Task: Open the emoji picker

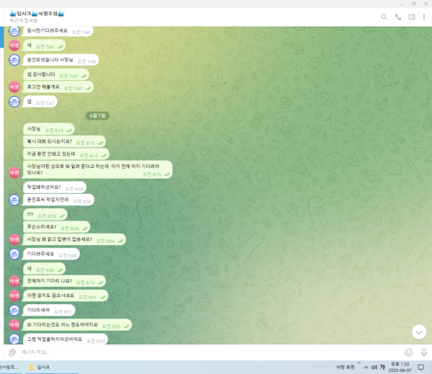Action: (x=408, y=352)
